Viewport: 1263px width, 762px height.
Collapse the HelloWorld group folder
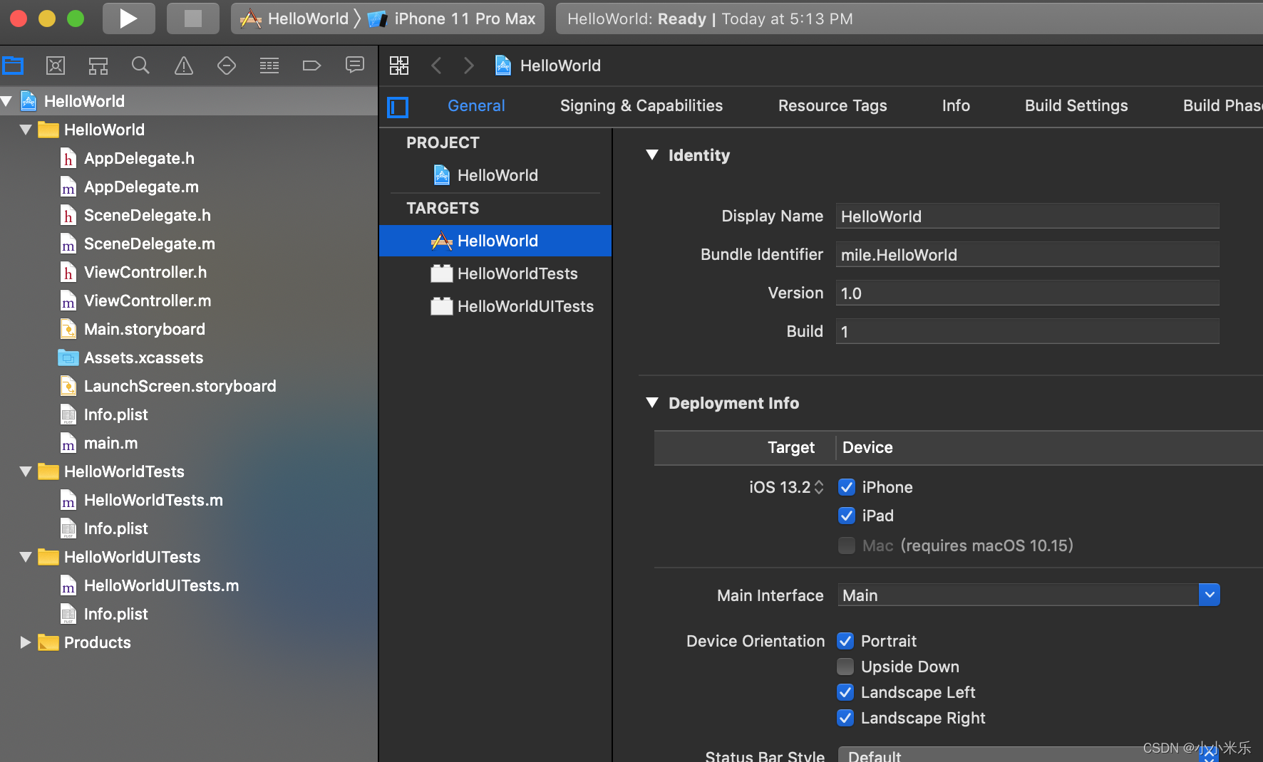26,130
